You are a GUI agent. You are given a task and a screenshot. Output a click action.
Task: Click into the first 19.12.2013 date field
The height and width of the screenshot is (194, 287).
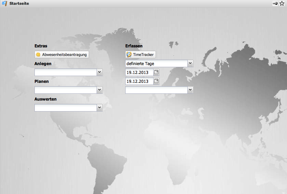[x=139, y=72]
